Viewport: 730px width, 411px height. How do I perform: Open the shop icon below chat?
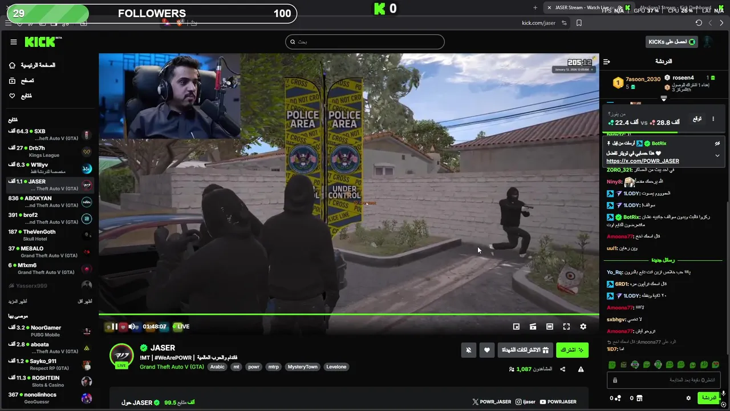[639, 398]
